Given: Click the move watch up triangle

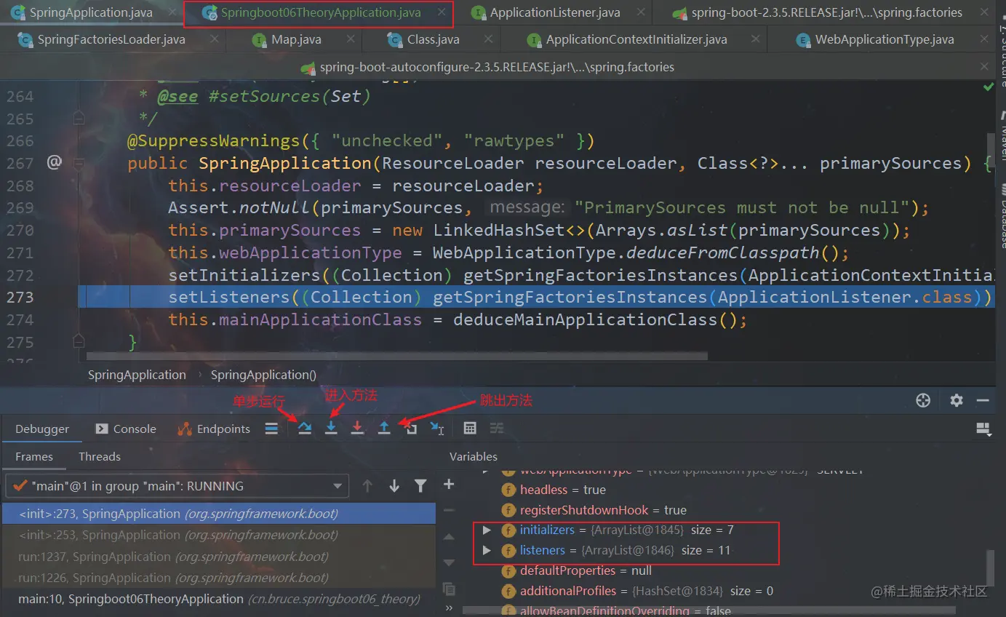Looking at the screenshot, I should tap(449, 537).
